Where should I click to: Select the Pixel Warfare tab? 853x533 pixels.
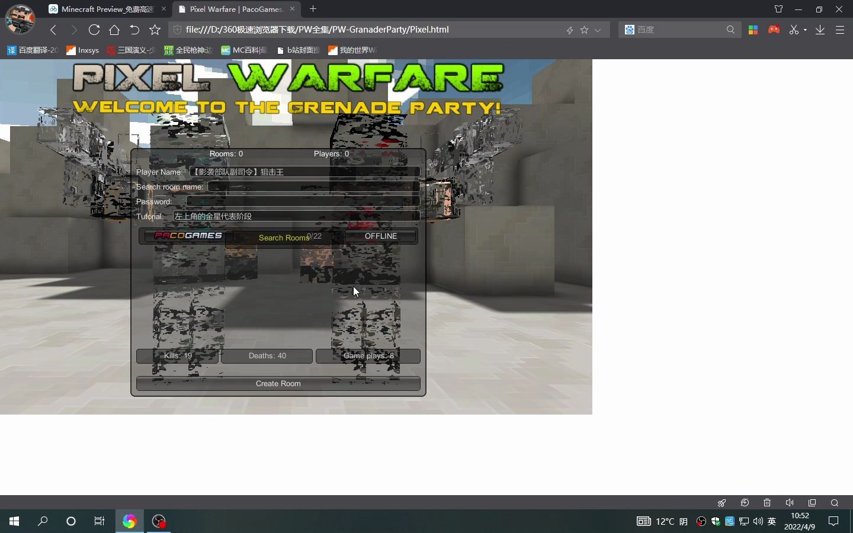tap(236, 9)
